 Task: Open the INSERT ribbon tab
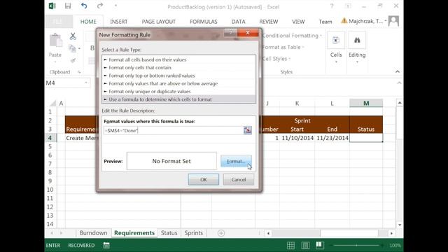coord(119,22)
